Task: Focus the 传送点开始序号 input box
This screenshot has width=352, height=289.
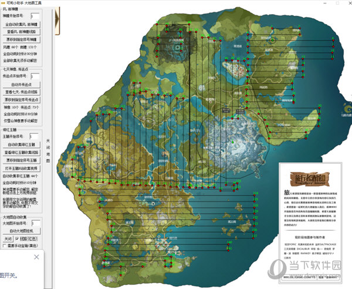Action: point(35,76)
